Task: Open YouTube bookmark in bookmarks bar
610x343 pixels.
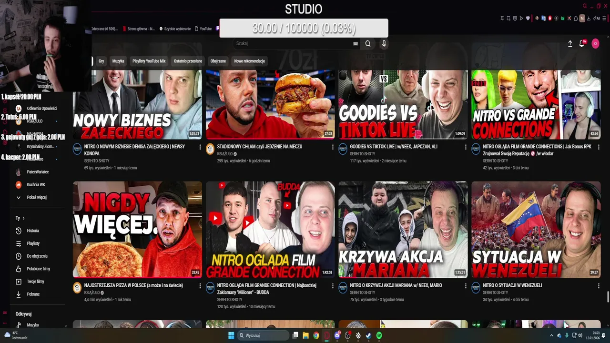Action: click(x=203, y=29)
